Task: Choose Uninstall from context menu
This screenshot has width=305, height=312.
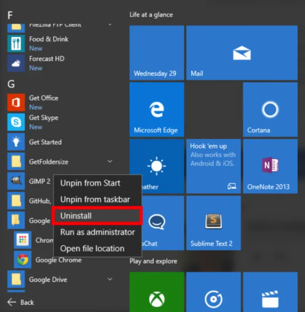Action: click(97, 216)
